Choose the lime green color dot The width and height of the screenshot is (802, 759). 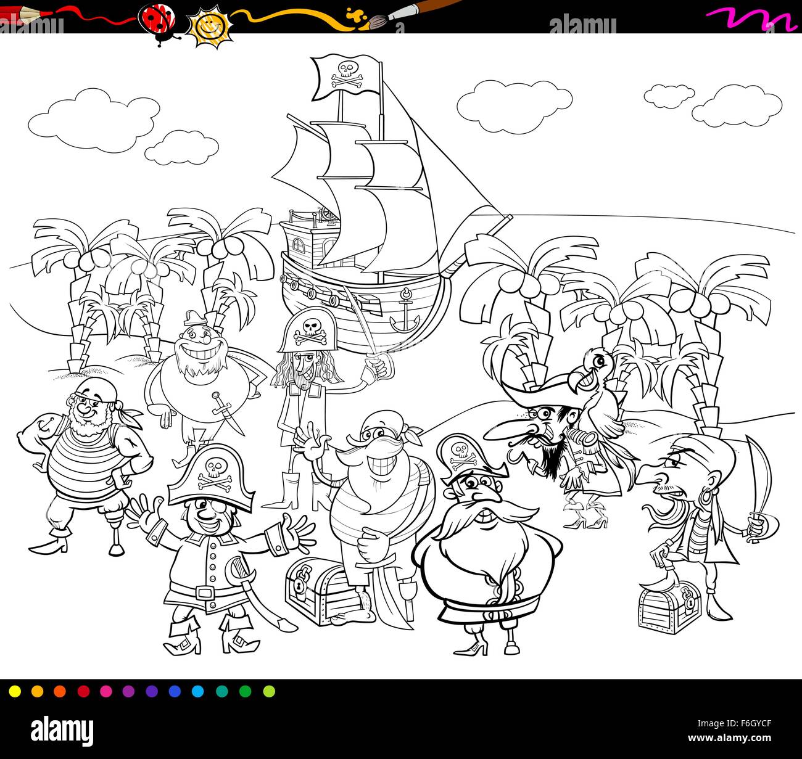tap(269, 691)
